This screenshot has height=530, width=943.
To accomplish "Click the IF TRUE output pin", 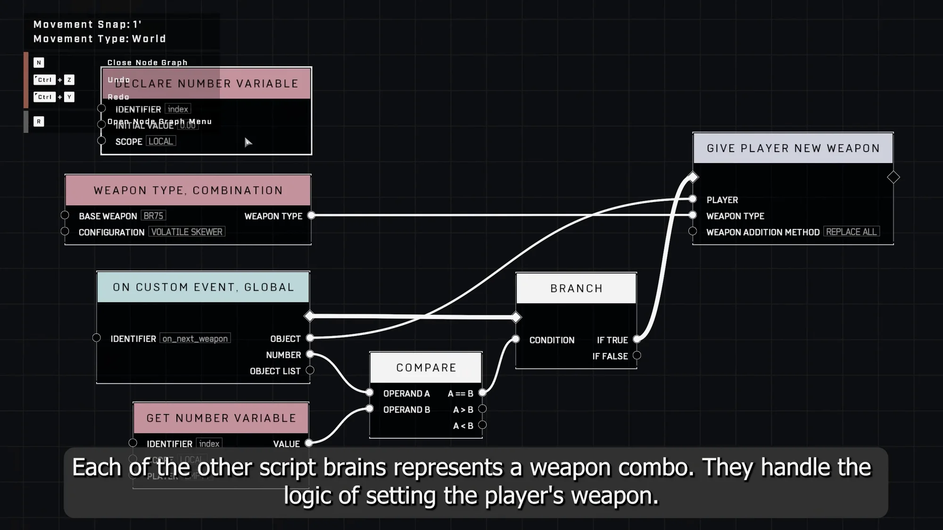I will 637,339.
